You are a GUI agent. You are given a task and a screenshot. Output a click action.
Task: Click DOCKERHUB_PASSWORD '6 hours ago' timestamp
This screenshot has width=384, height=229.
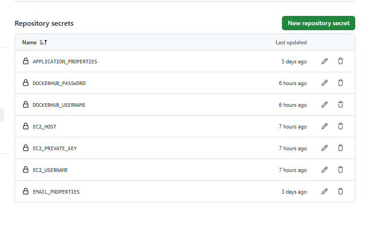[x=293, y=83]
